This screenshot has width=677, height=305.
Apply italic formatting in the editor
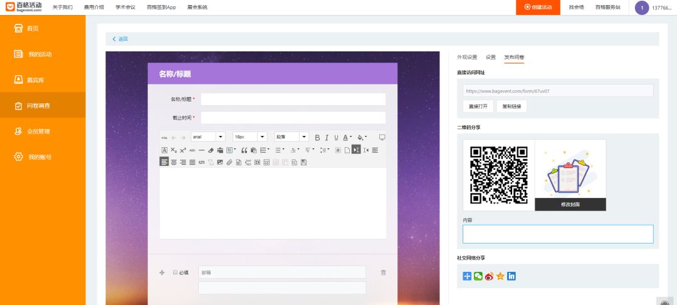[327, 138]
